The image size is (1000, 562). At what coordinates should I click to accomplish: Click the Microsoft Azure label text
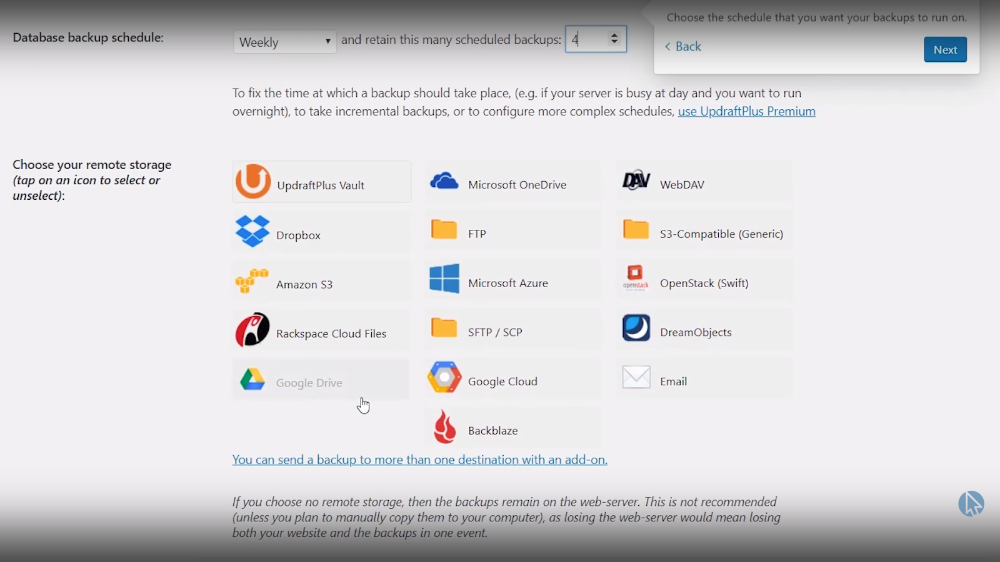508,283
